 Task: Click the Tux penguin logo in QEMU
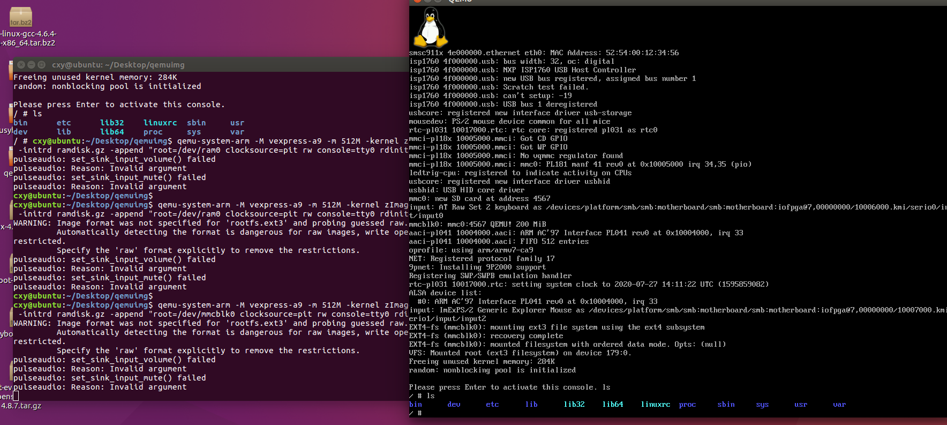pos(430,28)
